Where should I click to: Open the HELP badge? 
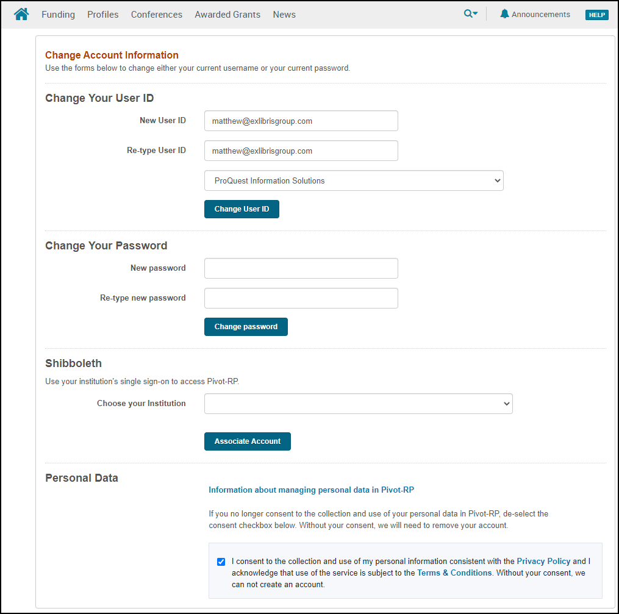tap(596, 15)
